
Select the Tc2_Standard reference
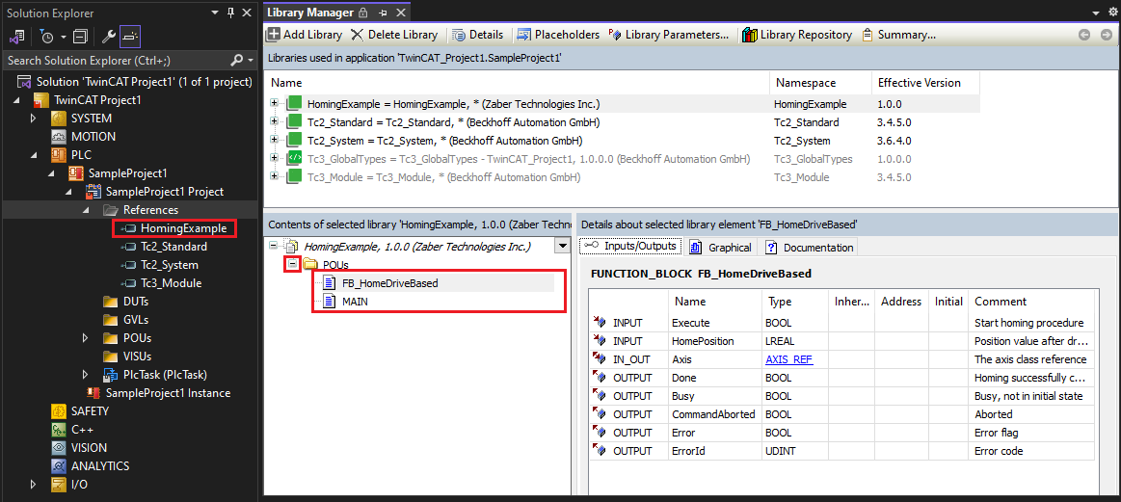click(173, 247)
